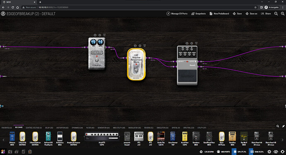Show previous plugins with the left arrow

3,140
